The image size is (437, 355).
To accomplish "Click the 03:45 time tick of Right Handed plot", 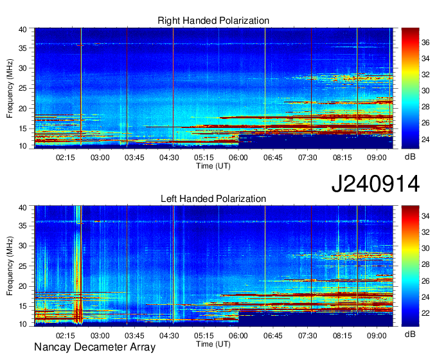I will click(x=134, y=158).
